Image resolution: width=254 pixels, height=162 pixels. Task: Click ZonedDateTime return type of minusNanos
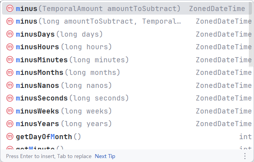point(223,86)
